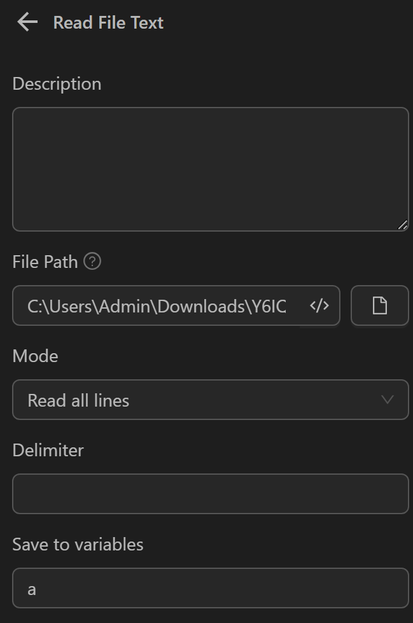Expand the Mode dropdown chevron arrow

pyautogui.click(x=387, y=400)
